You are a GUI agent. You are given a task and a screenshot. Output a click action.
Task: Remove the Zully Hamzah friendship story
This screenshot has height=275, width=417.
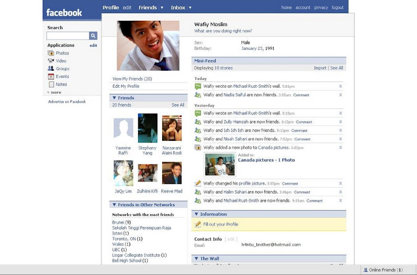point(340,122)
